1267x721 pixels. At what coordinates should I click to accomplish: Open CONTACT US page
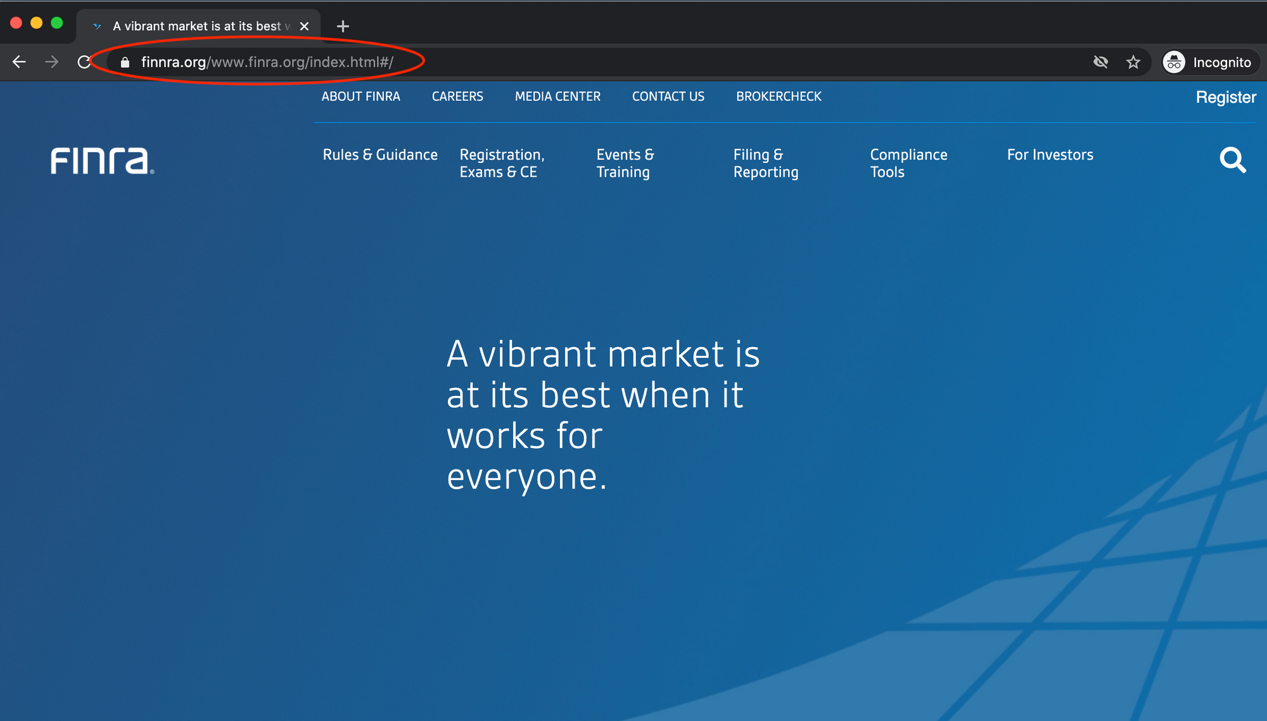[x=668, y=96]
